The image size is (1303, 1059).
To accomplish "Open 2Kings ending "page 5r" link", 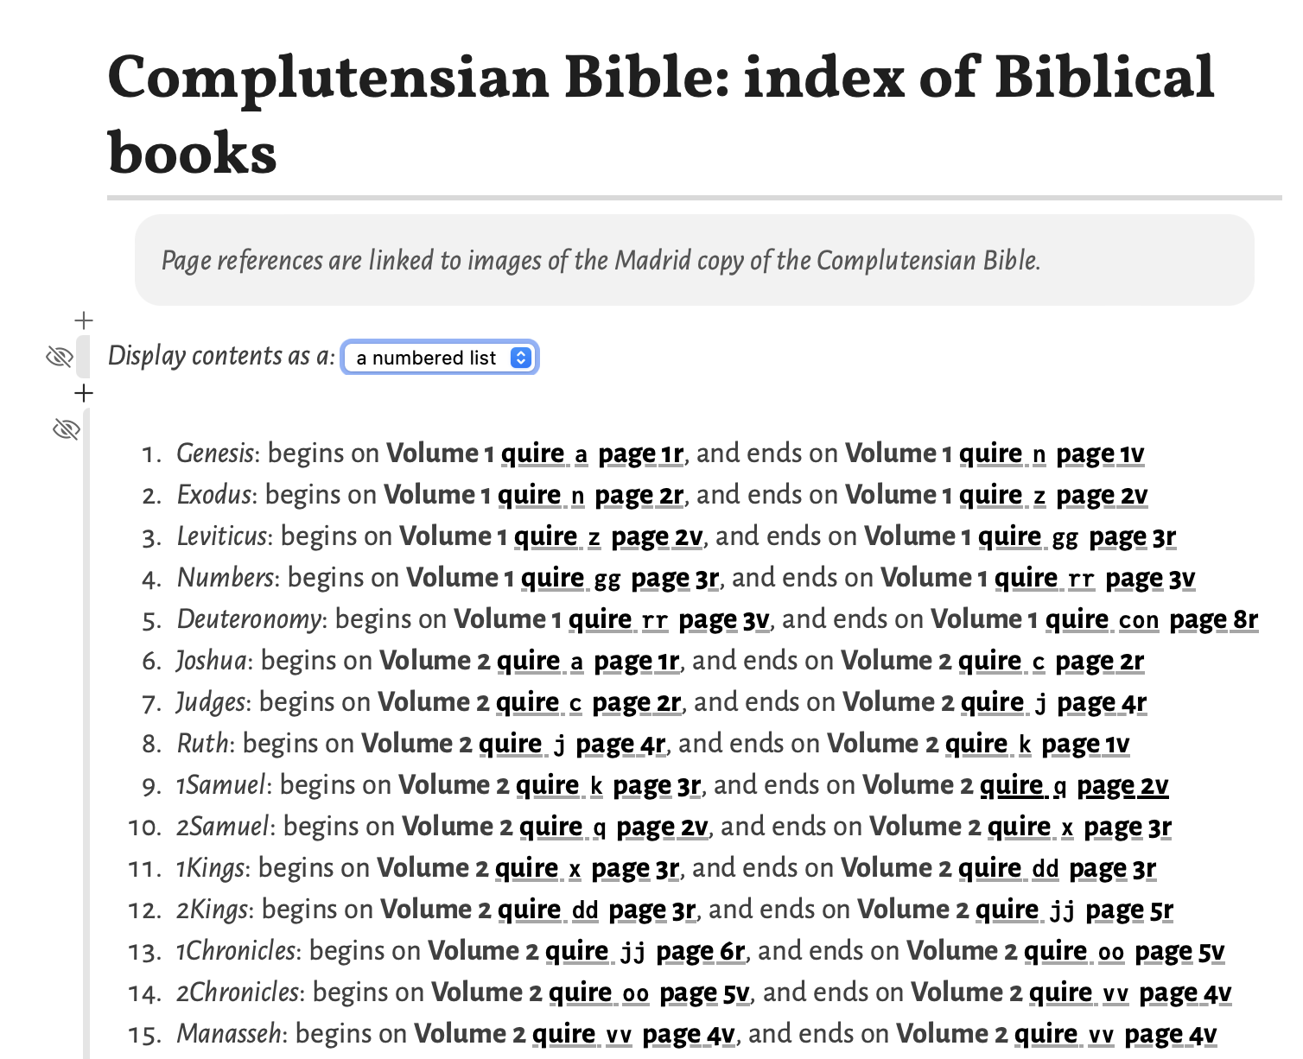I will [1129, 910].
